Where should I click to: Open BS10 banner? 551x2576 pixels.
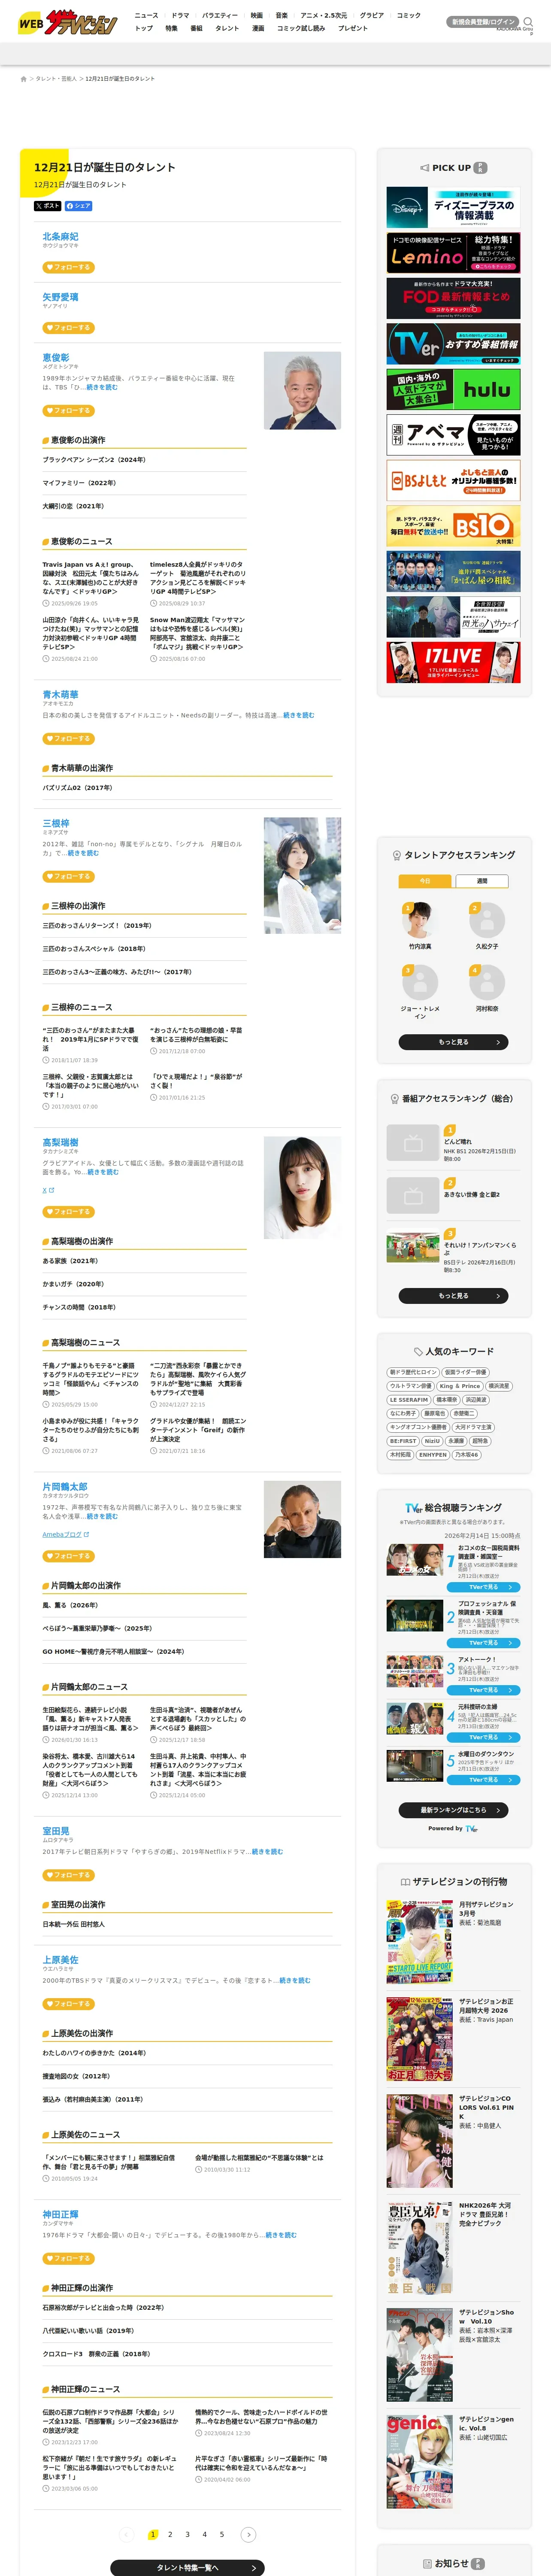click(453, 526)
